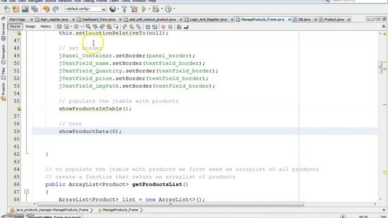Viewport: 388px width, 218px height.
Task: Click the Debug Project icon
Action: (x=156, y=9)
